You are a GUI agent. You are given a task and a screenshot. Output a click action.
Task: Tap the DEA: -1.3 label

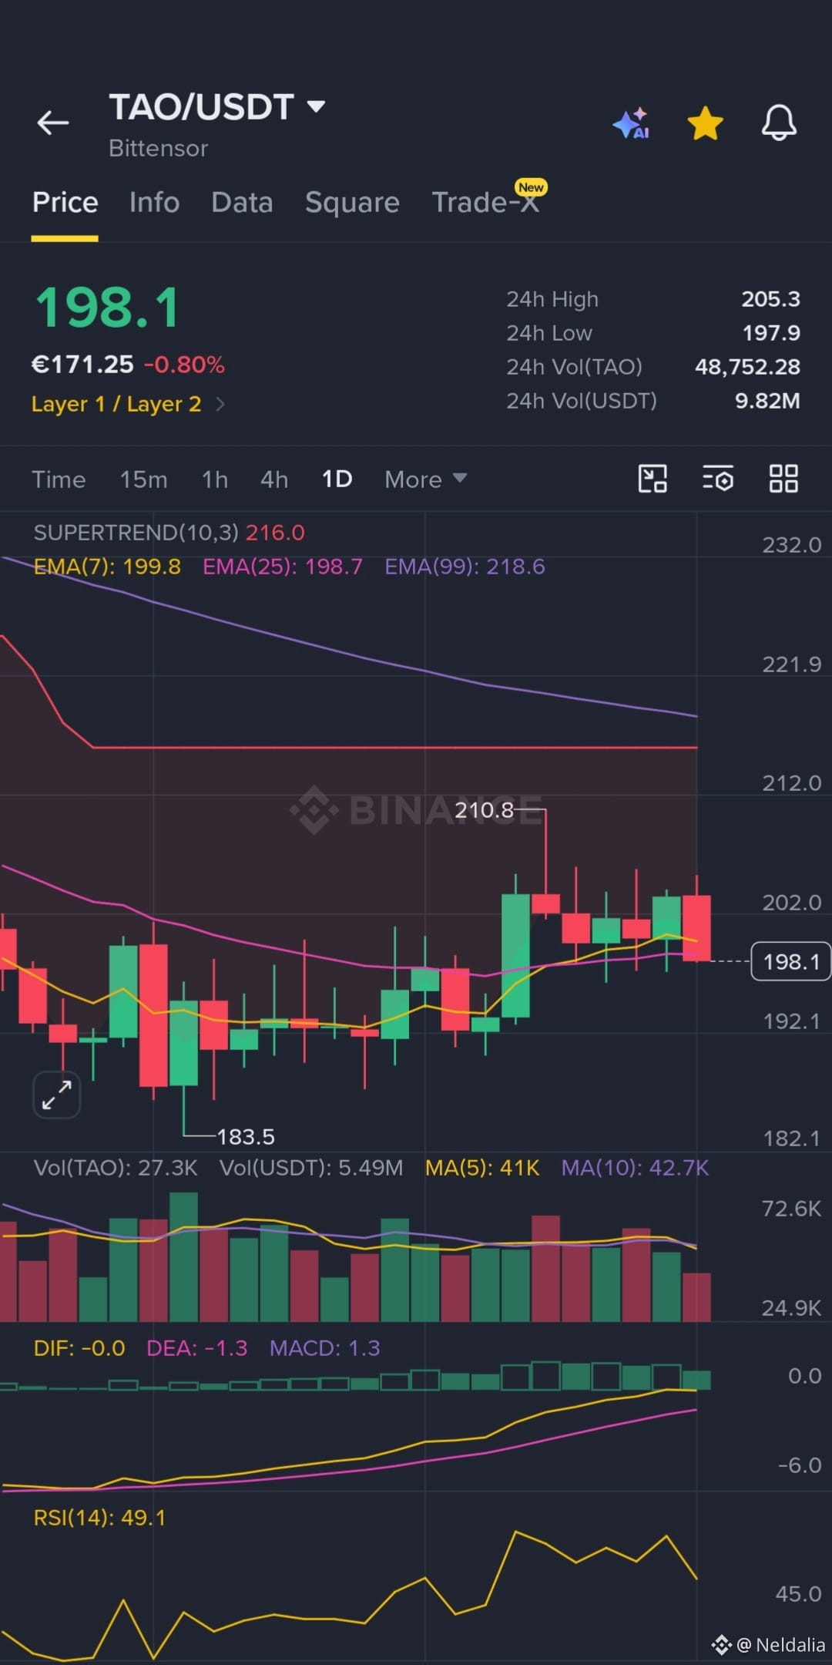click(x=197, y=1348)
